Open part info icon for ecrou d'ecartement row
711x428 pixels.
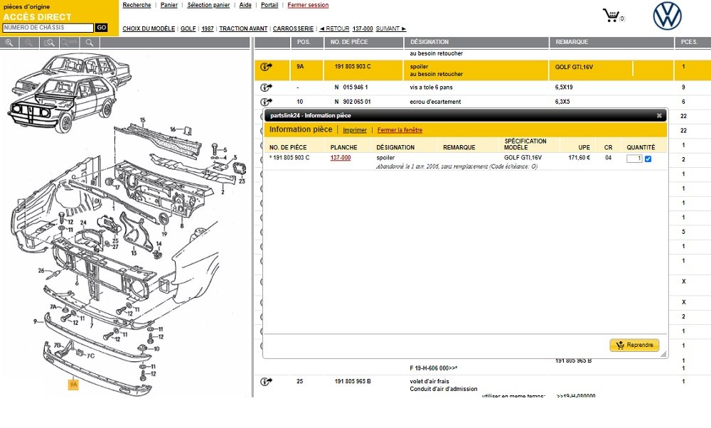(x=266, y=102)
